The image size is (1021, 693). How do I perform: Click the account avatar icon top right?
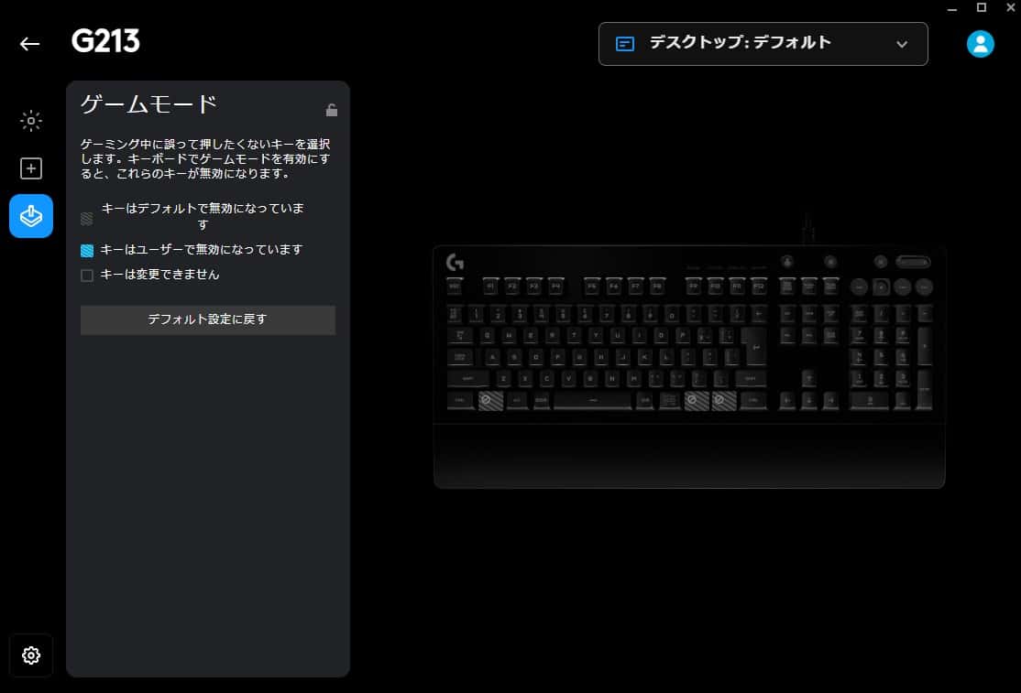click(980, 43)
